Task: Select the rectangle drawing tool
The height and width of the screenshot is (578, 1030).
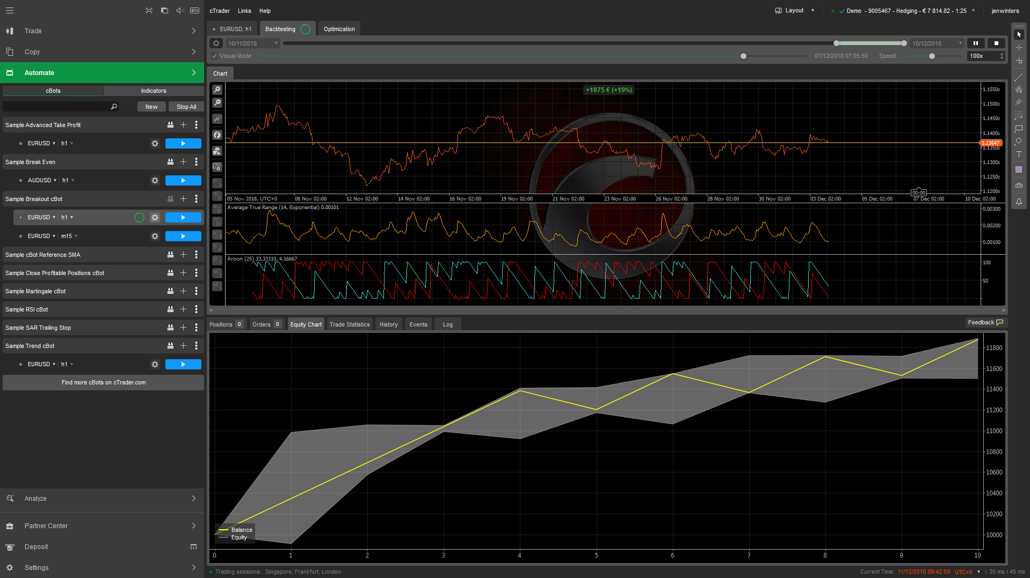Action: click(x=1019, y=129)
